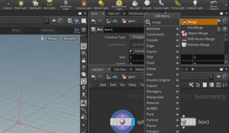Add new pane tab in network editor
229x133 pixels.
pyautogui.click(x=193, y=69)
